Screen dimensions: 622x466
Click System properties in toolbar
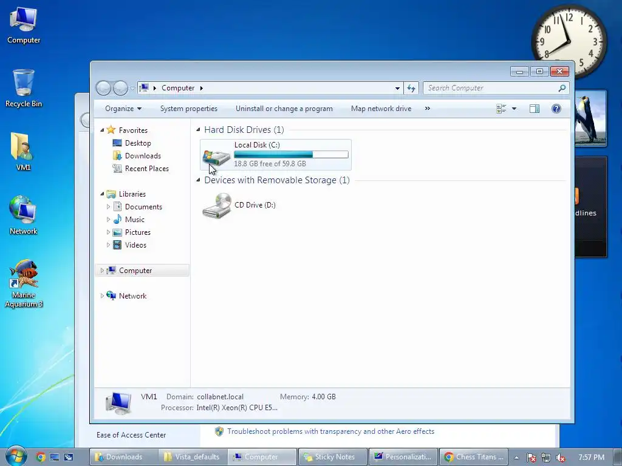coord(189,109)
